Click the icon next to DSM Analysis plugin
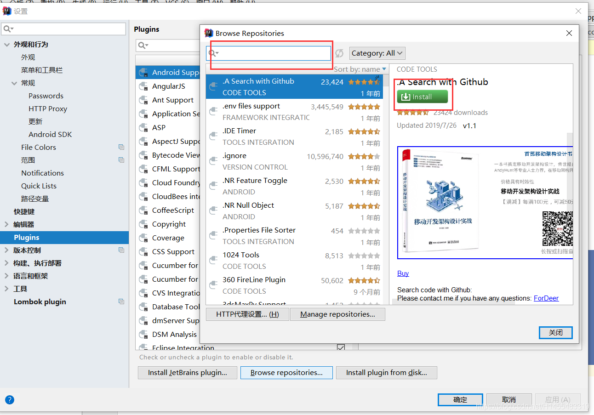 143,335
